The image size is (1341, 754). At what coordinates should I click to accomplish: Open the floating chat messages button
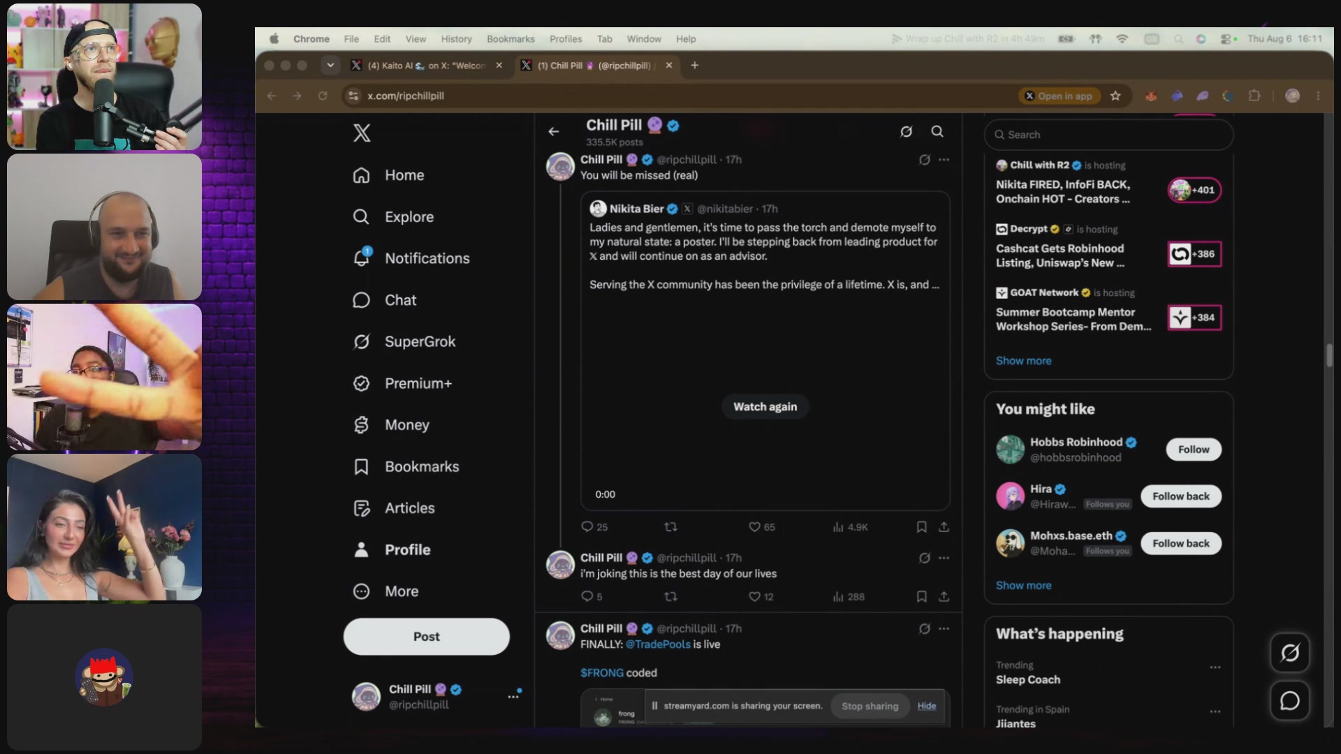click(x=1290, y=700)
